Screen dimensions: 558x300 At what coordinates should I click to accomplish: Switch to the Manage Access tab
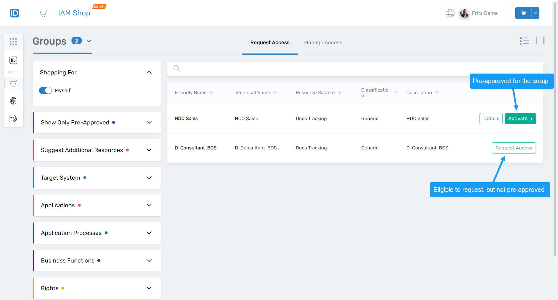pyautogui.click(x=323, y=42)
